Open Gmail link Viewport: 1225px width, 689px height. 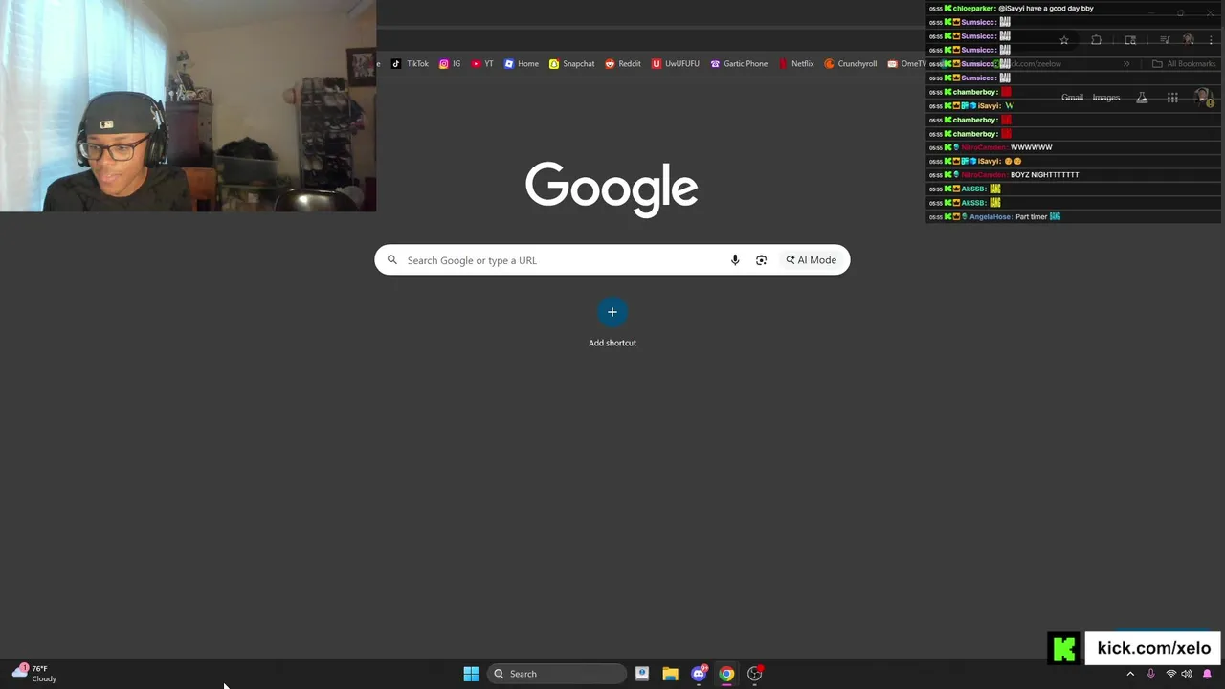(x=1072, y=98)
